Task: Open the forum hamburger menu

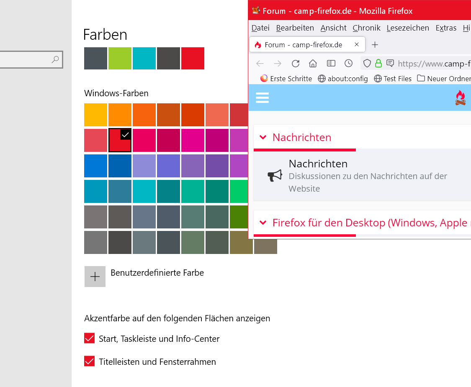Action: (x=263, y=97)
